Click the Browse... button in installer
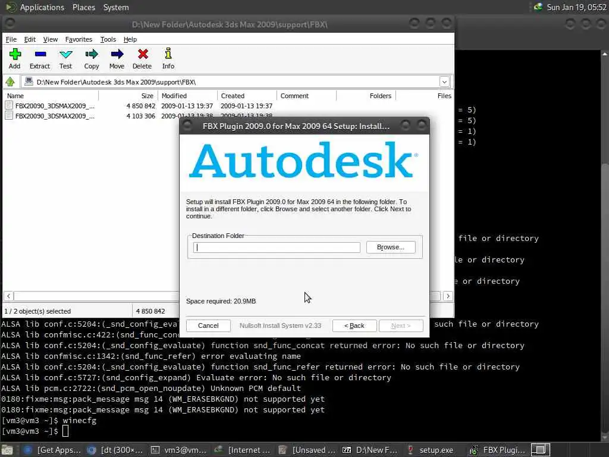The image size is (609, 457). click(x=391, y=247)
